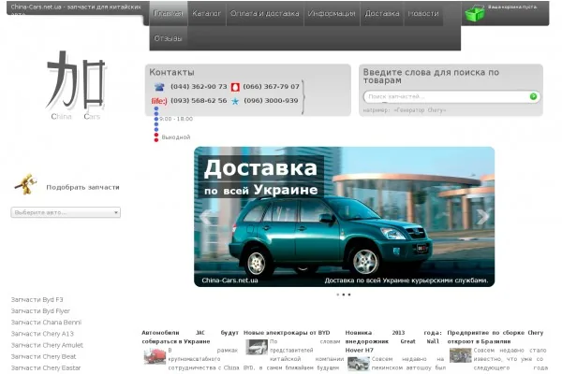Click the 9:00 - 18:00 working hours text
Viewport: 562px width, 374px height.
[x=176, y=119]
